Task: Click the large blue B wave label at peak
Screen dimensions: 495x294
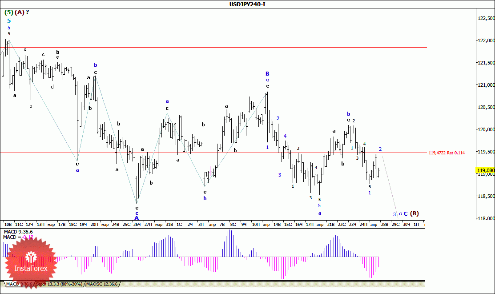Action: pos(267,73)
